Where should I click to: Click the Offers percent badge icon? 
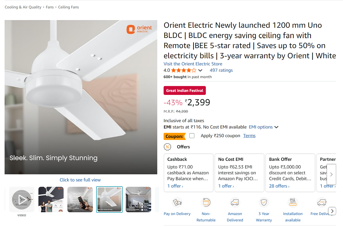(x=167, y=147)
